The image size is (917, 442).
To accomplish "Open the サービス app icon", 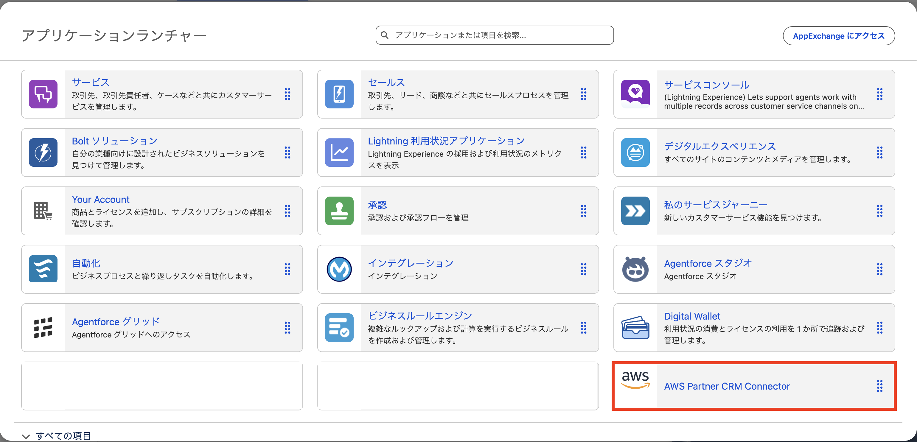I will click(43, 94).
